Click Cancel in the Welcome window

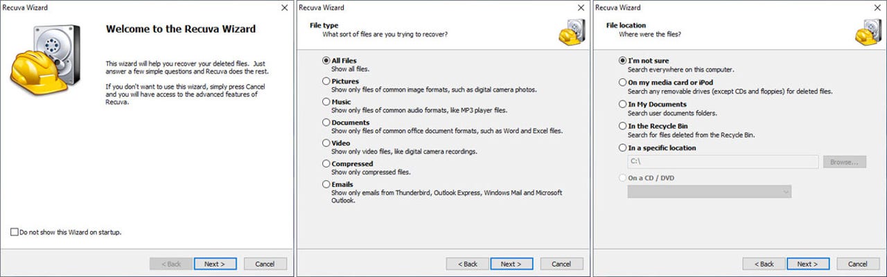click(265, 264)
